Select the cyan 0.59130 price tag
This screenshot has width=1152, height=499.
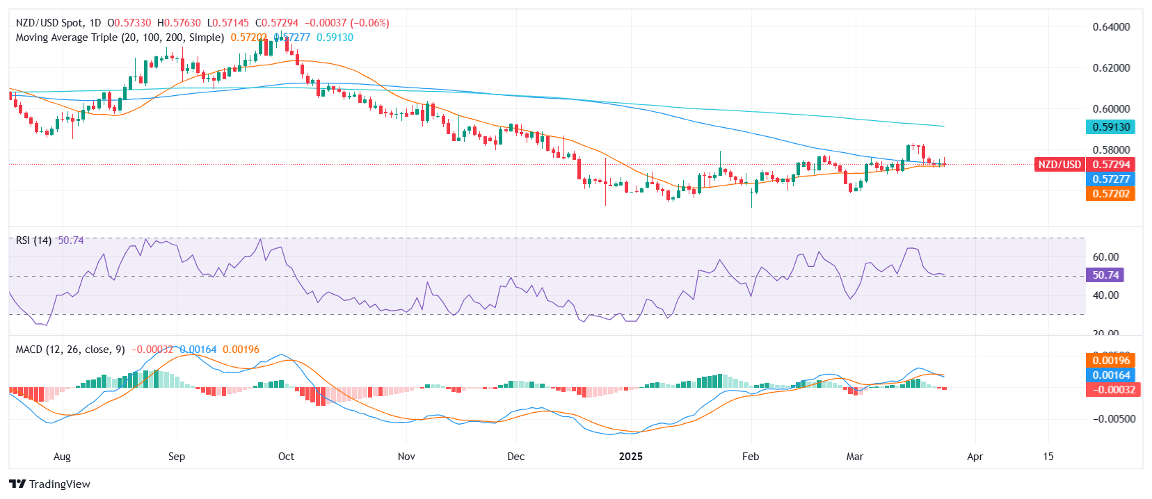(1110, 127)
